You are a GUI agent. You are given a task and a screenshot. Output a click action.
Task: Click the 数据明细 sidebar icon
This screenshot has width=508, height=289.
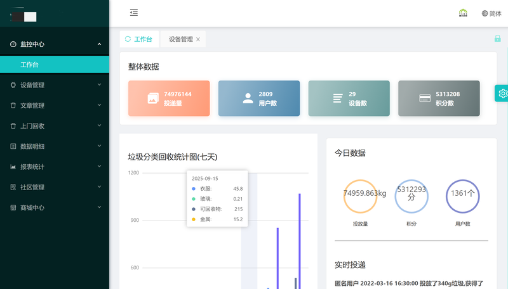(13, 146)
